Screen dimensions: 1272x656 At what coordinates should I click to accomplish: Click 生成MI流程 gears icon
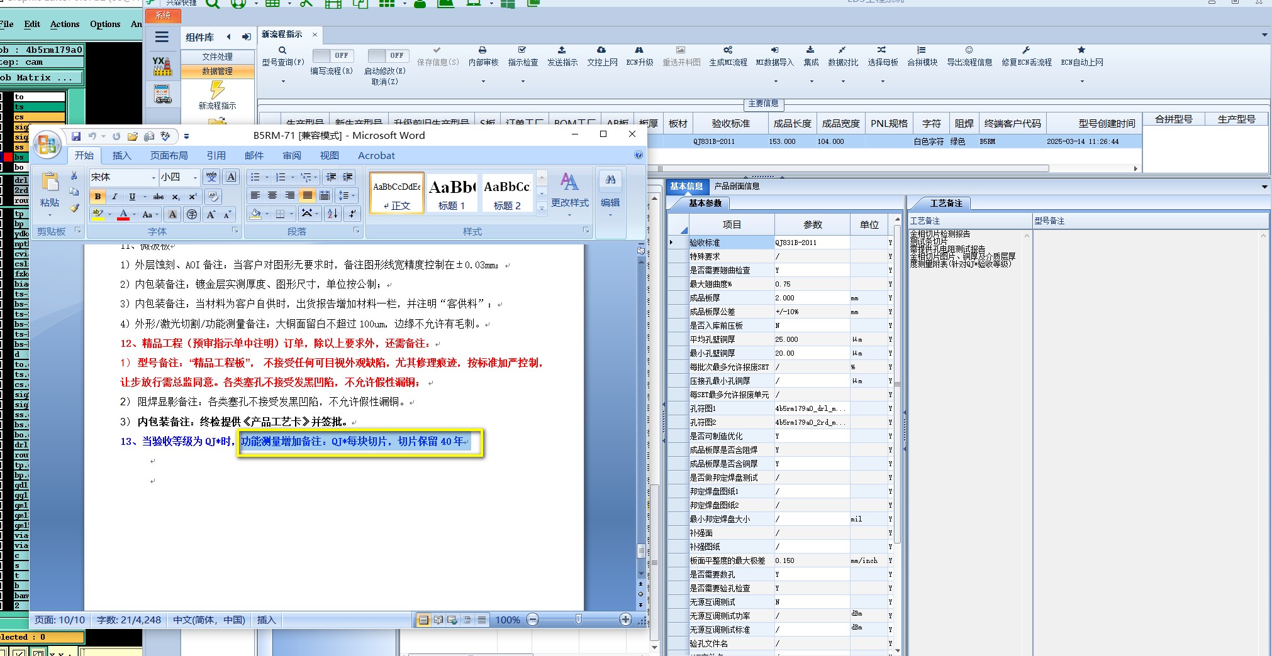(728, 50)
